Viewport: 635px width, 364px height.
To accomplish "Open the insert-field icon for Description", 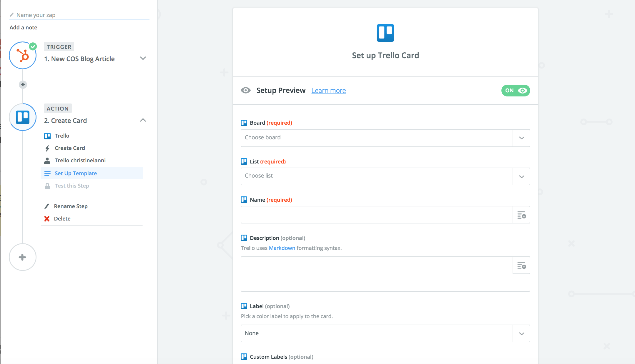I will point(521,266).
